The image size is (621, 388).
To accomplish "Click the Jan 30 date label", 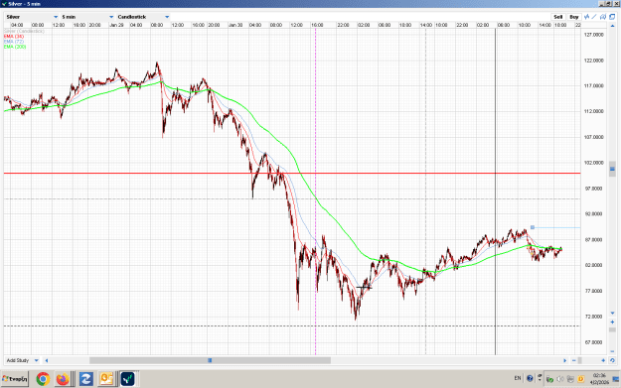I will tap(235, 25).
